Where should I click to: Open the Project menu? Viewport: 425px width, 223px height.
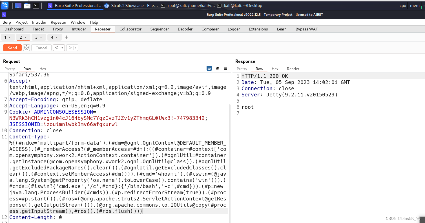[21, 22]
